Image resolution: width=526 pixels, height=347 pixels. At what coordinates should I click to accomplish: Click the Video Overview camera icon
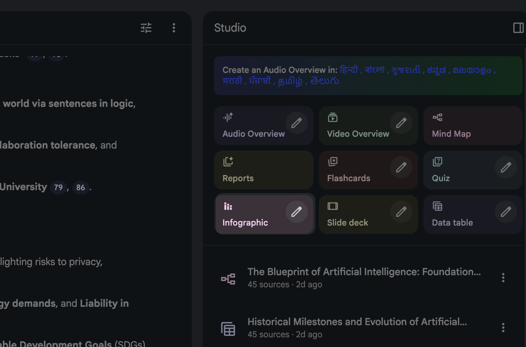coord(332,117)
